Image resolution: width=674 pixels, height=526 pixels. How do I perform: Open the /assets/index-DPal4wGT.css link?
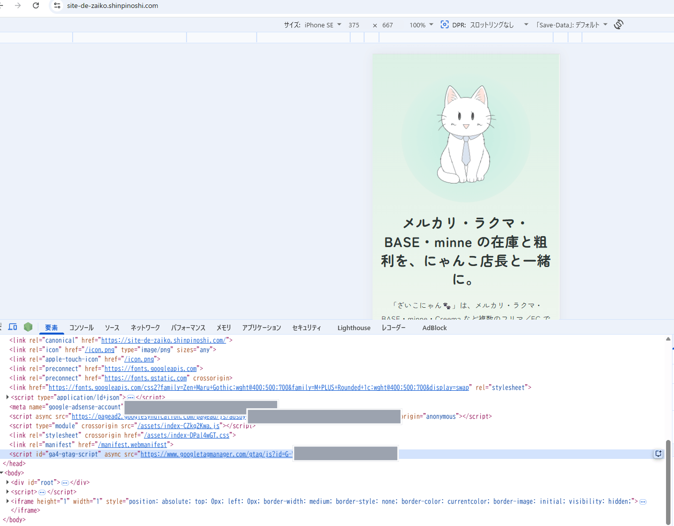coord(187,435)
